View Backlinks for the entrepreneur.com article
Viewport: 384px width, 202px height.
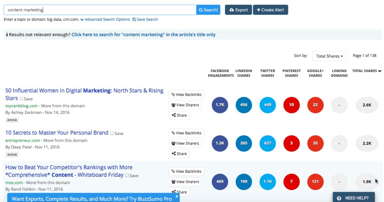pyautogui.click(x=186, y=133)
